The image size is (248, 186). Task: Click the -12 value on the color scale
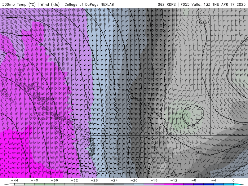click(x=174, y=180)
